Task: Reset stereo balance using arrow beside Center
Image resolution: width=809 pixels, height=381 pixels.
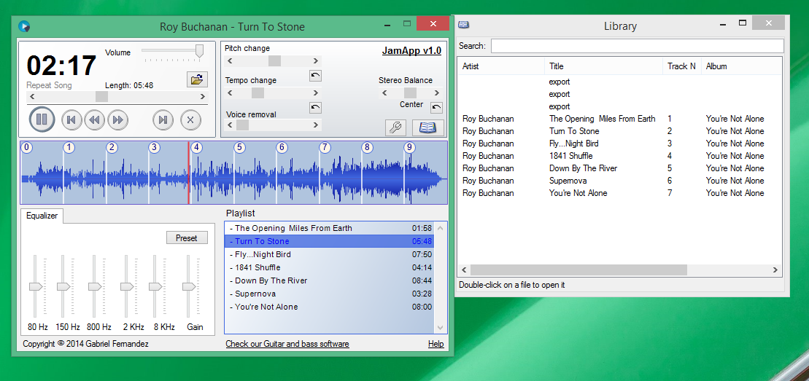Action: click(x=436, y=108)
